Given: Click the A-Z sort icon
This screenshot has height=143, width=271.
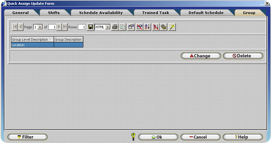Looking at the screenshot, I should pos(147,27).
